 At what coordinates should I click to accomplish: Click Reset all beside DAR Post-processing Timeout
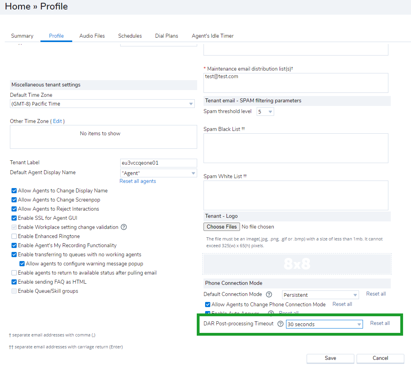click(380, 323)
